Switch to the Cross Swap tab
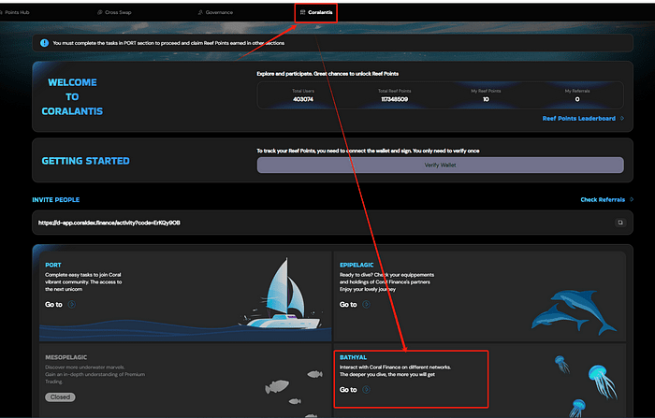The image size is (655, 418). [114, 12]
